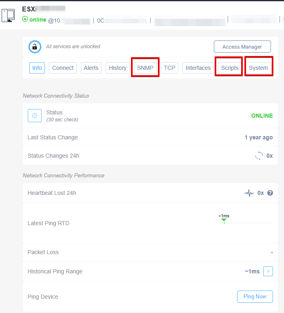Click the green 'online' header text

[x=38, y=20]
